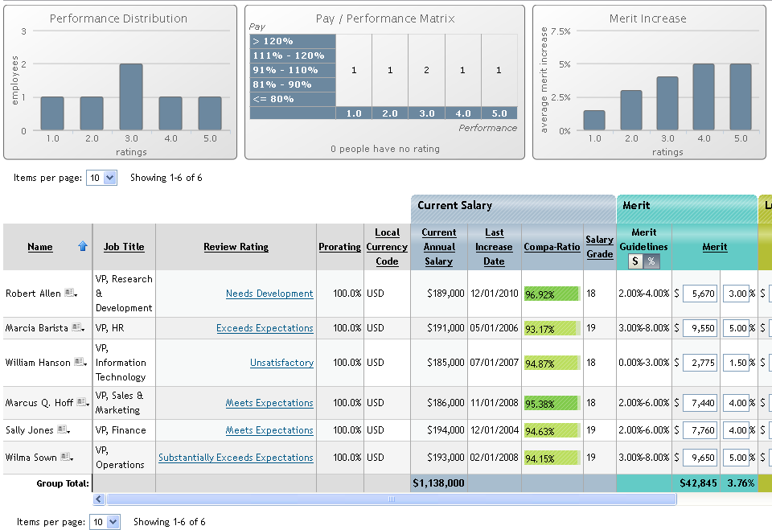Open the top Items per page dropdown

(102, 179)
